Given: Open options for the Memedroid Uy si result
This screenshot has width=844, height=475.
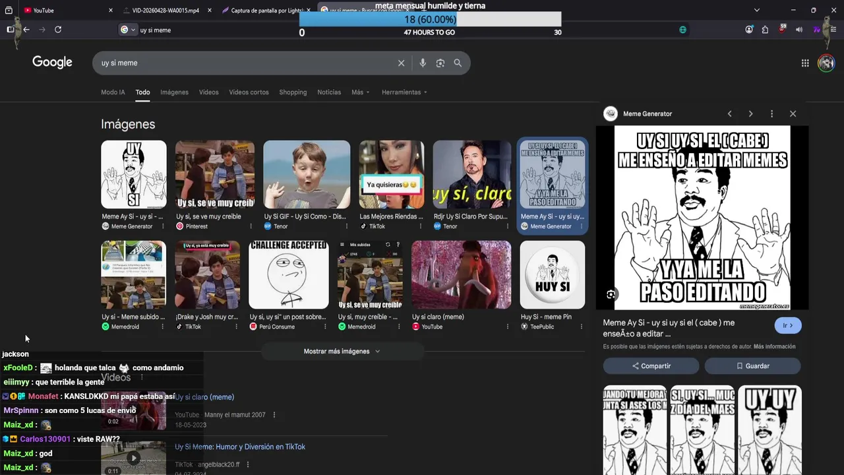Looking at the screenshot, I should click(162, 327).
